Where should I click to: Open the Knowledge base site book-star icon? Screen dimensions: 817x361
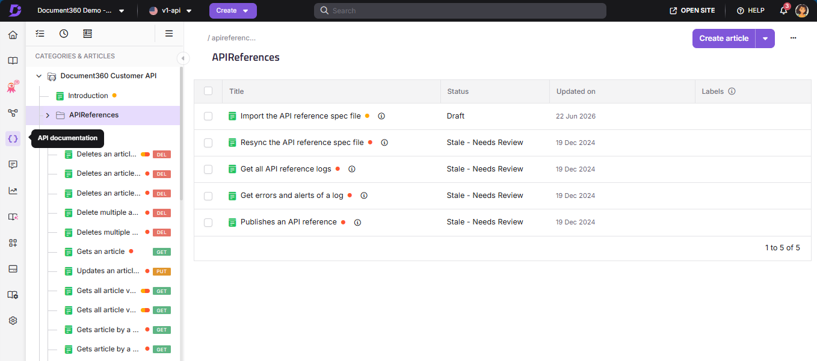[x=13, y=217]
